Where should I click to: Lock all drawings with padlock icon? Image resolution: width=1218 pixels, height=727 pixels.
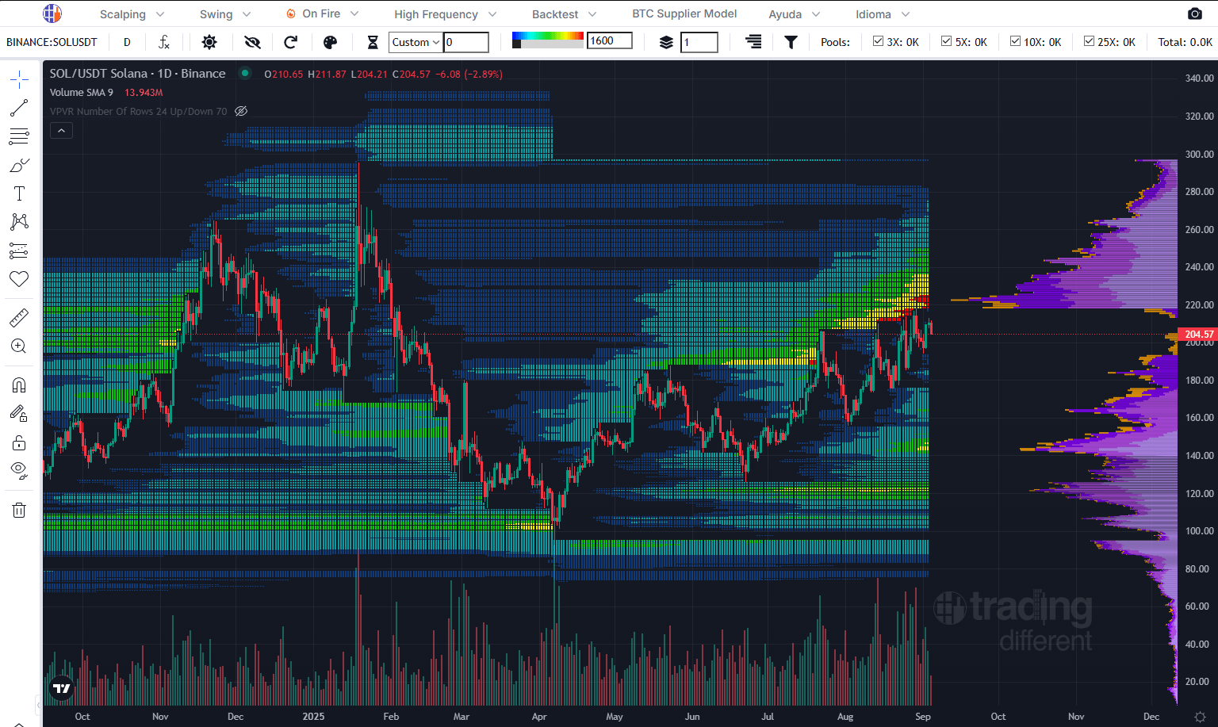pos(19,442)
